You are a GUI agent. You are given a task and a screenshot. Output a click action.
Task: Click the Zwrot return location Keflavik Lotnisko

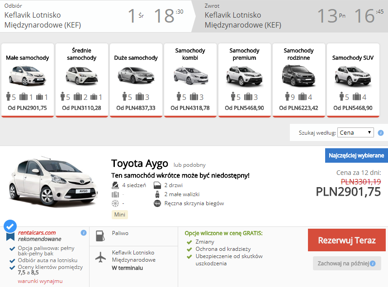(x=243, y=20)
